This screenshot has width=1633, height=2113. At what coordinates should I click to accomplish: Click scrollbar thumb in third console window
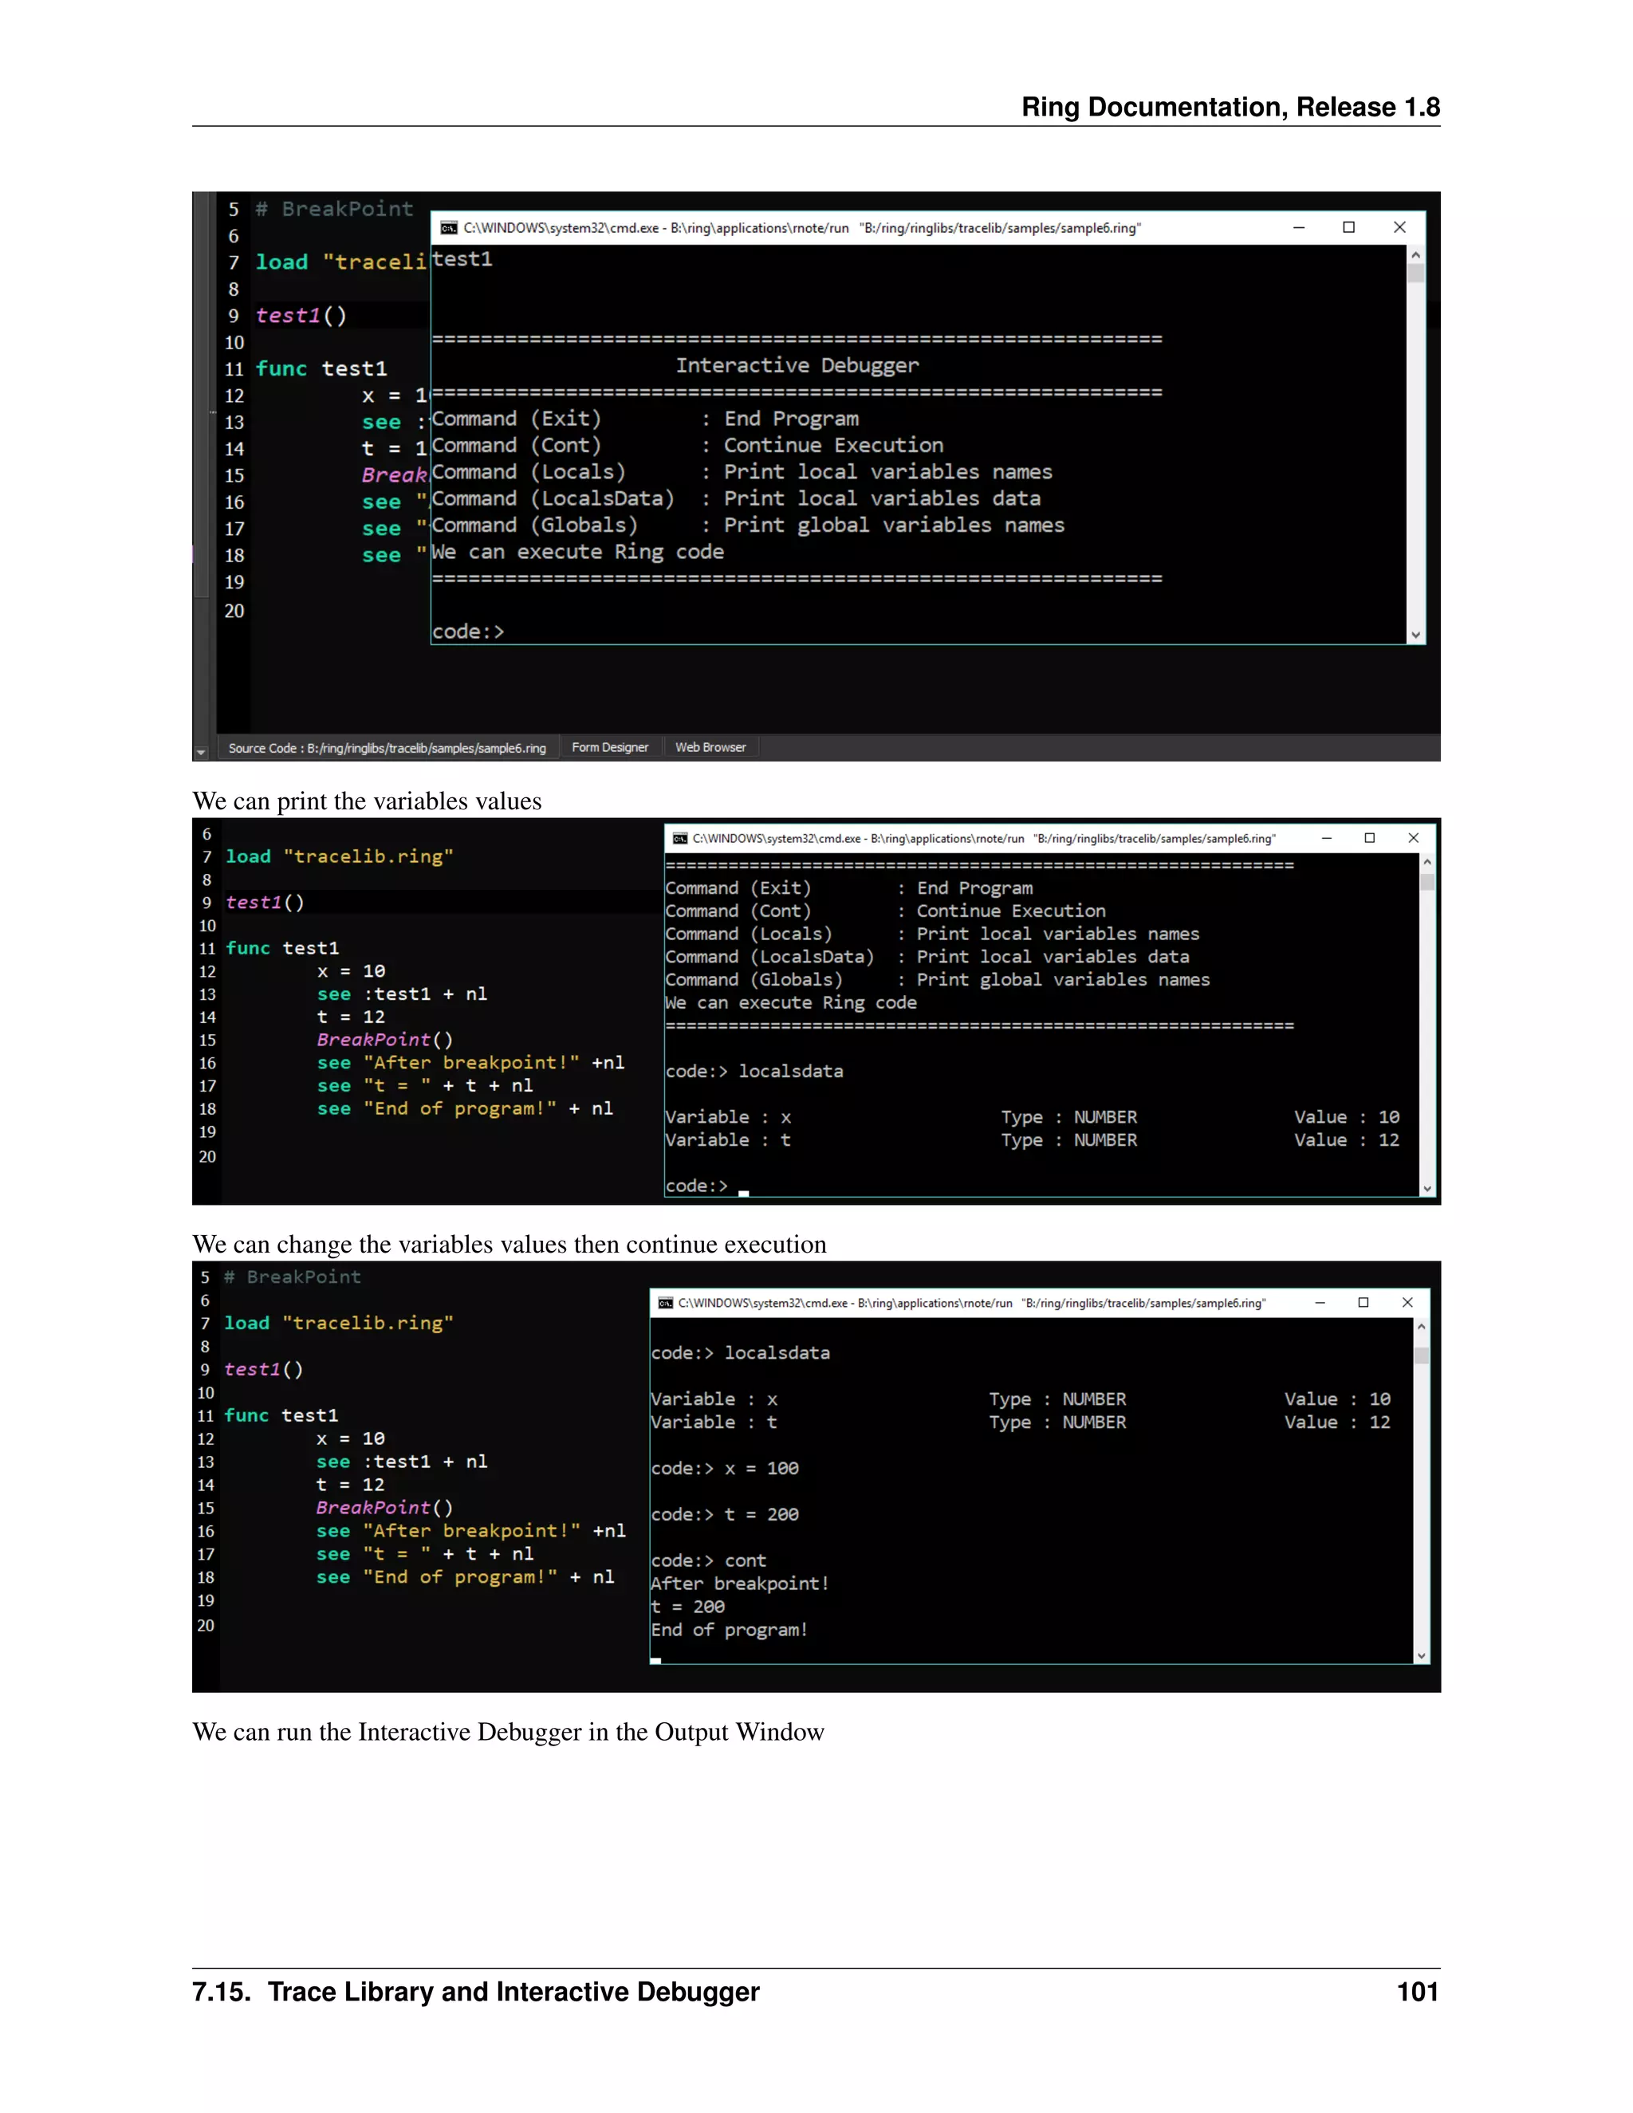tap(1421, 1356)
